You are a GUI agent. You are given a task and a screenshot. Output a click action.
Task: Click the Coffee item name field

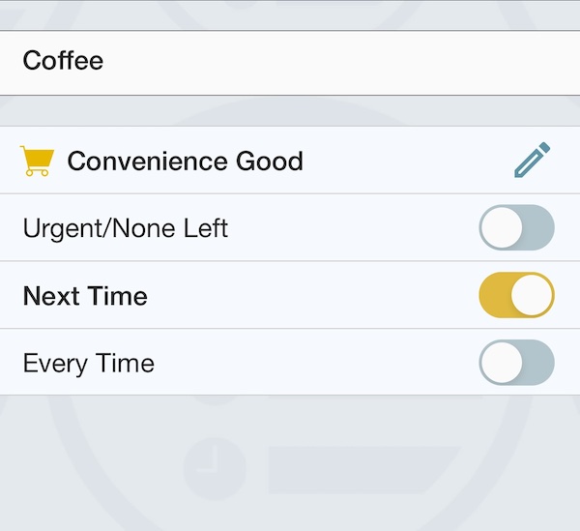[x=290, y=62]
